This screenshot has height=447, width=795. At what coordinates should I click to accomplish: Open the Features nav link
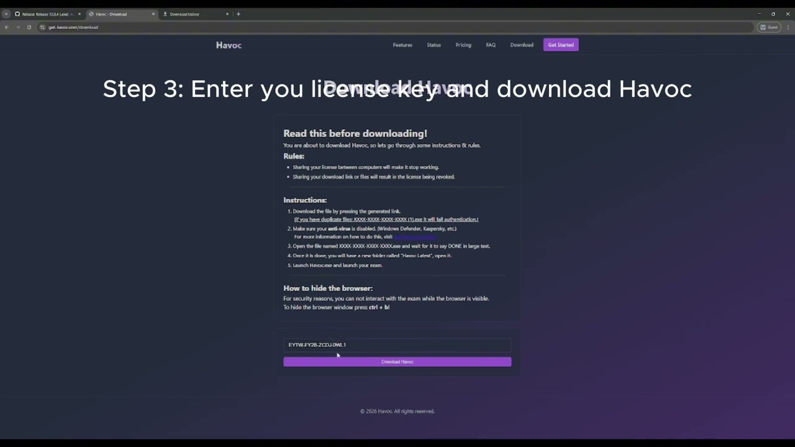(x=402, y=45)
